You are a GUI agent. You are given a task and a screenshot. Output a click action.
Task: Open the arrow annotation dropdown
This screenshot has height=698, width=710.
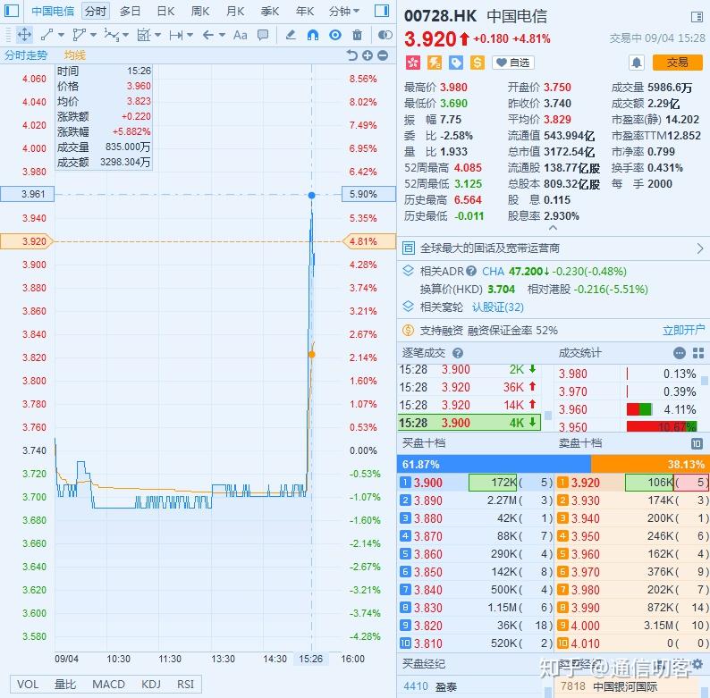coord(222,35)
